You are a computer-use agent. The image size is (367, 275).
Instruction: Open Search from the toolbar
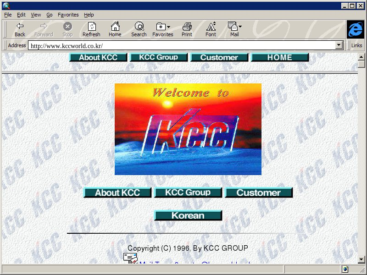139,27
